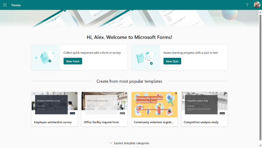The image size is (262, 148).
Task: Click 'Competitive analysis study' title text
Action: [x=201, y=122]
